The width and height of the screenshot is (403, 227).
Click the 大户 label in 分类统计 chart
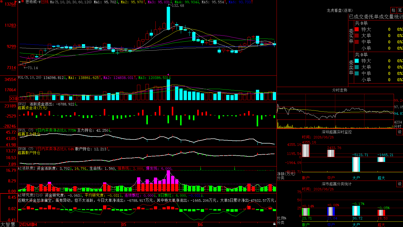[356, 225]
